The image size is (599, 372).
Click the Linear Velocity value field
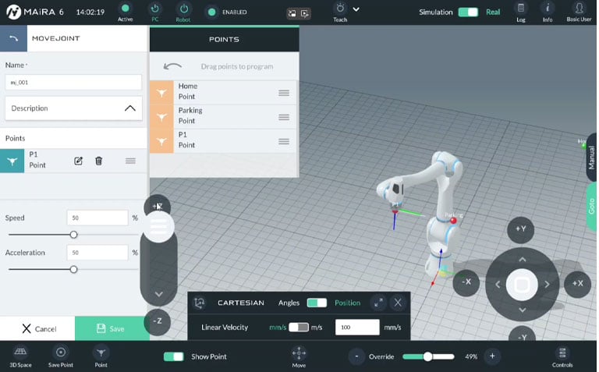(357, 328)
